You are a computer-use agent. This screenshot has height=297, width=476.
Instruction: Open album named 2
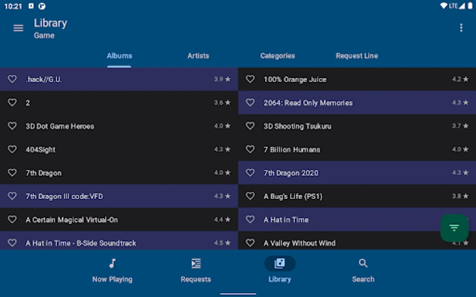pyautogui.click(x=28, y=103)
